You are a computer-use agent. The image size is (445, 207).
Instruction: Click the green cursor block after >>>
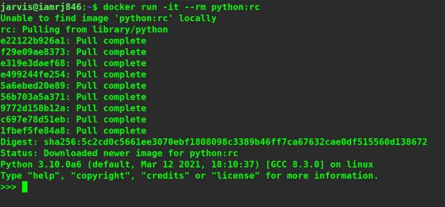pyautogui.click(x=25, y=187)
